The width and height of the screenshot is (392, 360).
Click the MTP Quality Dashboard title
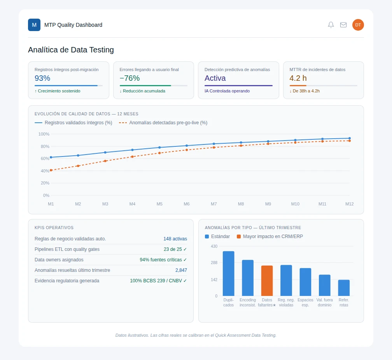click(73, 25)
